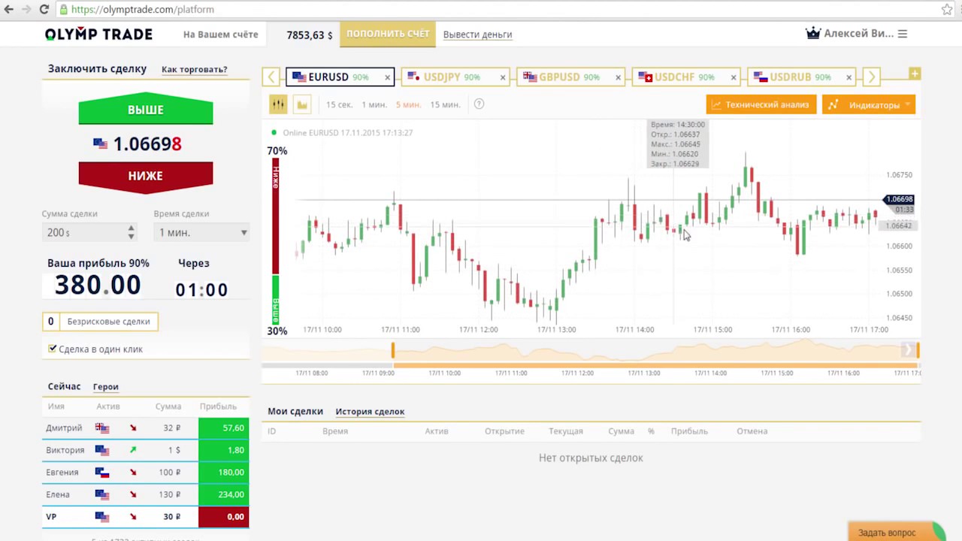The width and height of the screenshot is (962, 541).
Task: Click the current price marker 1.06698
Action: click(899, 199)
